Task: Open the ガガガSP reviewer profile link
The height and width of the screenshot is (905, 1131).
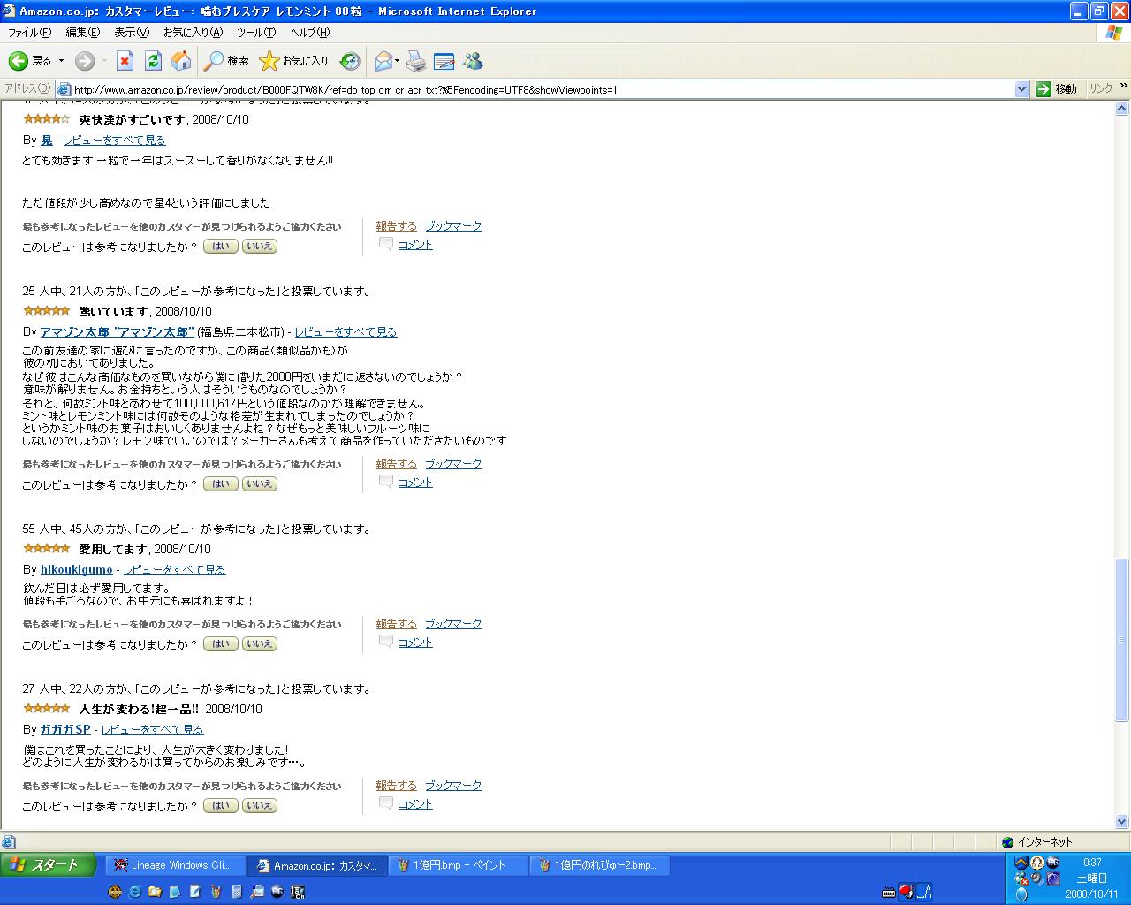Action: pyautogui.click(x=65, y=730)
